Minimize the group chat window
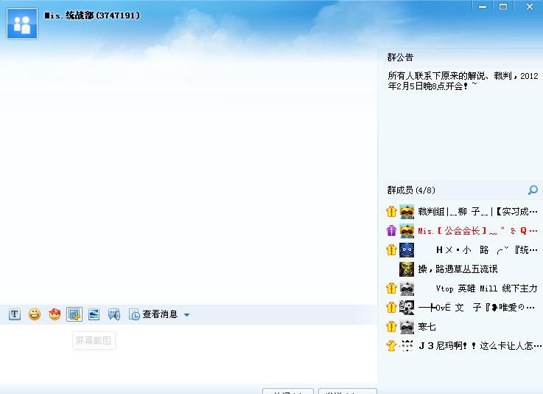Image resolution: width=543 pixels, height=394 pixels. [483, 7]
